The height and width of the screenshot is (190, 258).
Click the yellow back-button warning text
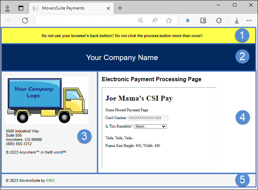click(122, 36)
